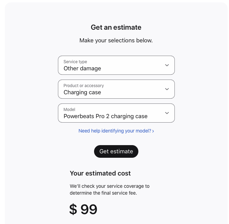Screen dimensions: 229x224
Task: Click the 'Get an estimate' heading
Action: [x=116, y=27]
